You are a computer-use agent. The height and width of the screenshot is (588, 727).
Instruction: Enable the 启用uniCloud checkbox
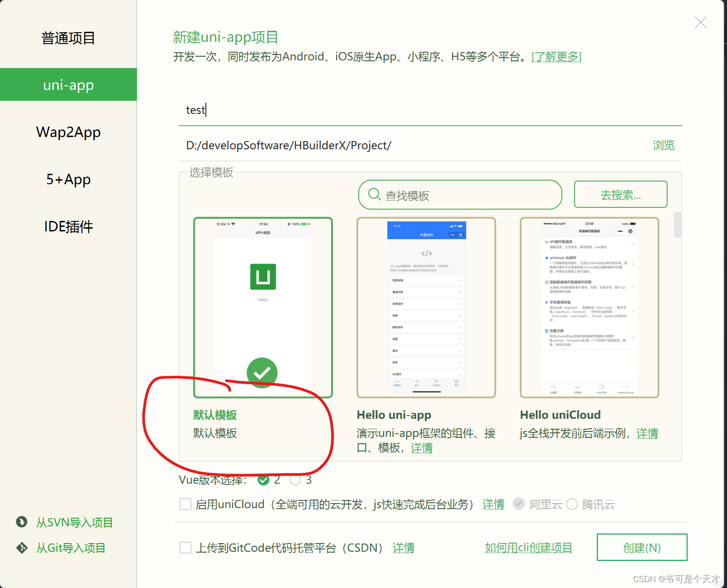(185, 504)
